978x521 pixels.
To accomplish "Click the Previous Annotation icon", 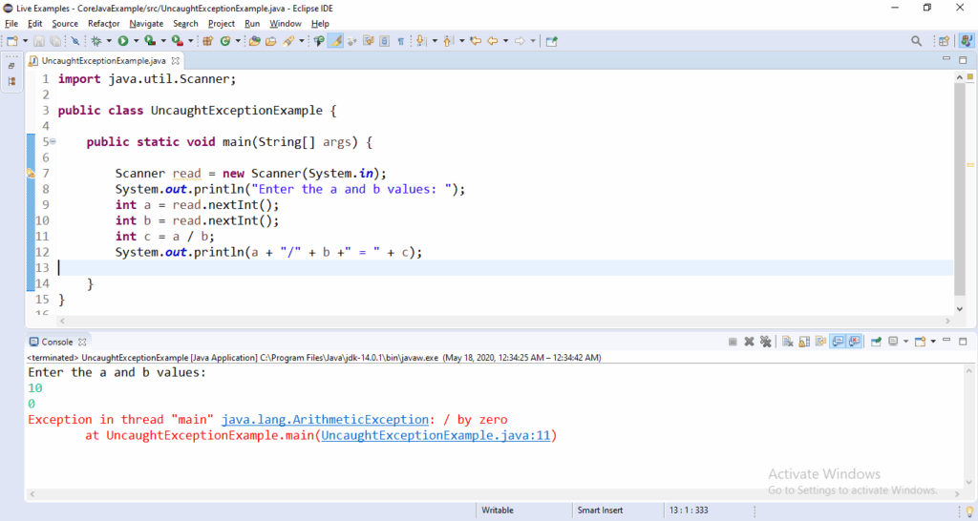I will 447,41.
